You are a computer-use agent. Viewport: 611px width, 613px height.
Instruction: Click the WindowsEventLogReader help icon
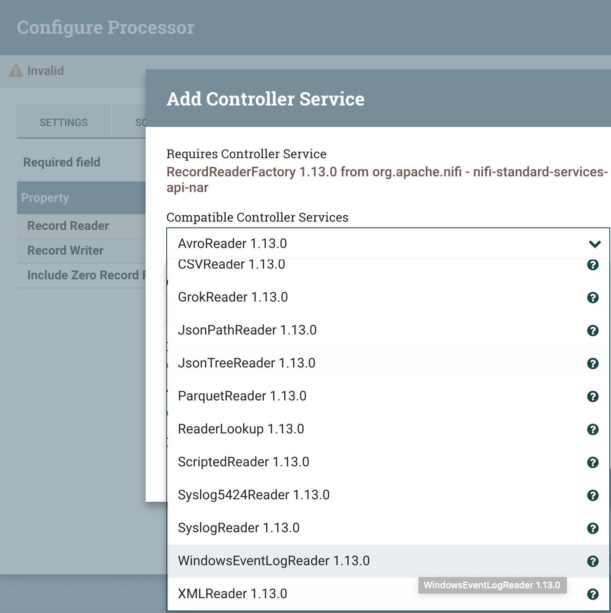point(592,561)
